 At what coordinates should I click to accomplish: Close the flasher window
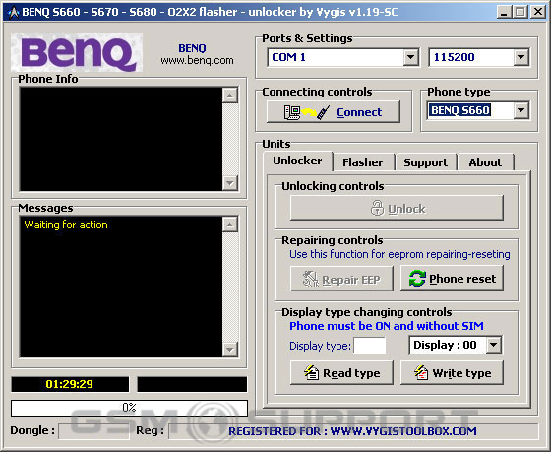coord(538,12)
